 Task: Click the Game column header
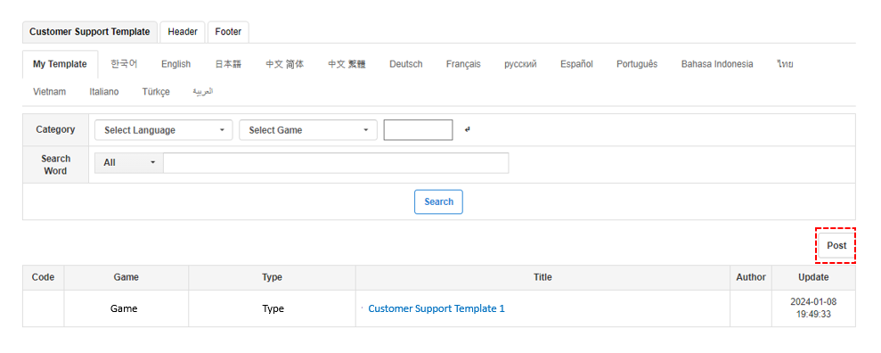[126, 277]
